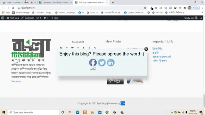205x115 pixels.
Task: Open the Mail app from the taskbar
Action: (x=100, y=112)
